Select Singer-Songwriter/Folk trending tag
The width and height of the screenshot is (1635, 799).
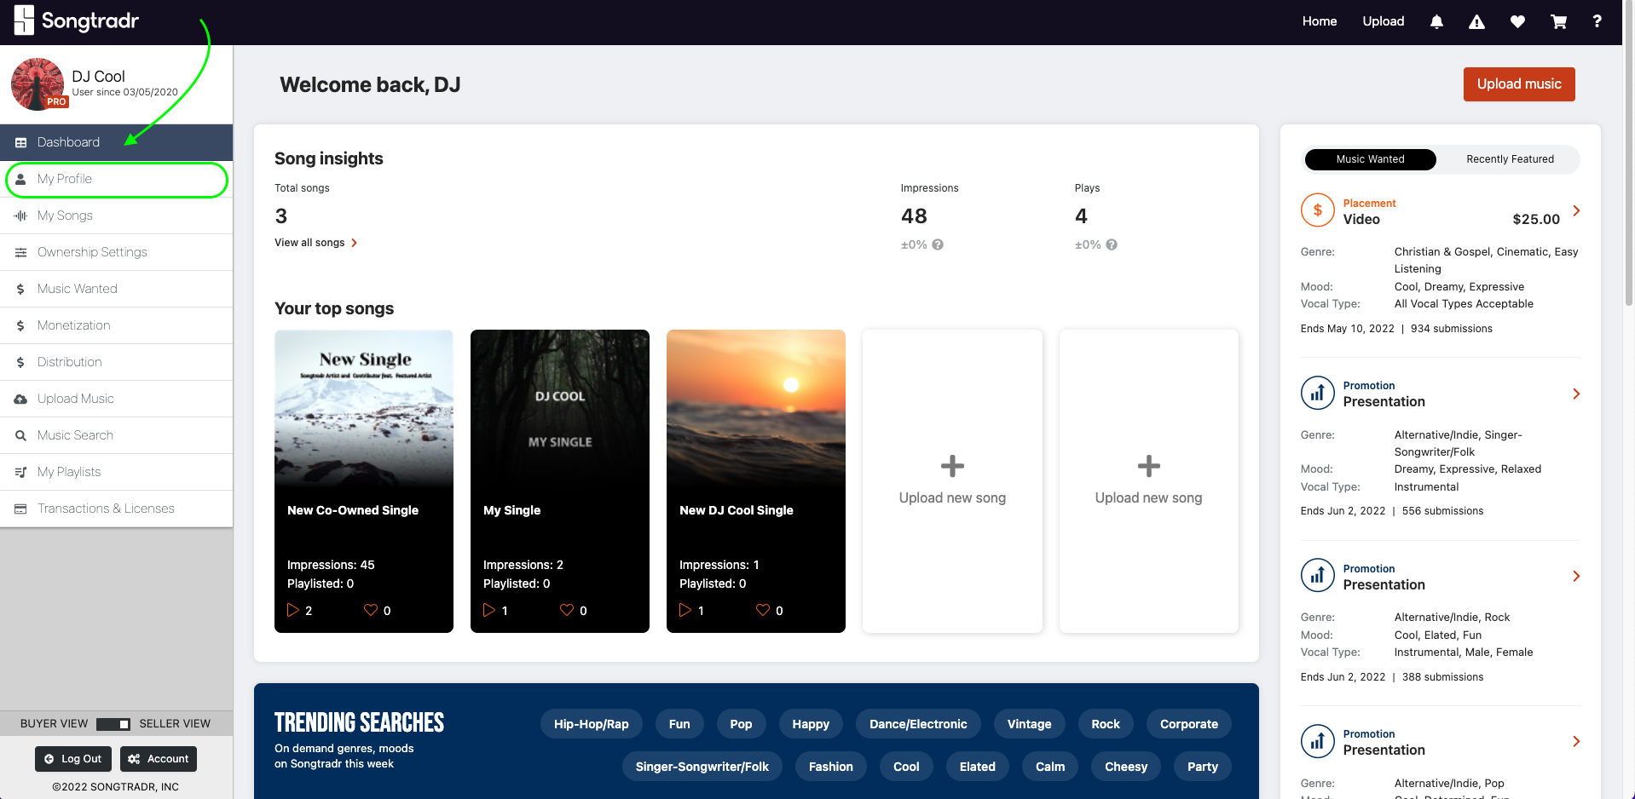pos(702,767)
